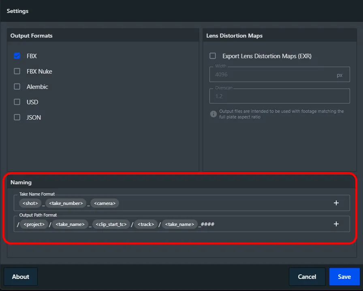The height and width of the screenshot is (291, 363).
Task: Click the info icon beside the aspect ratio note
Action: (x=213, y=114)
